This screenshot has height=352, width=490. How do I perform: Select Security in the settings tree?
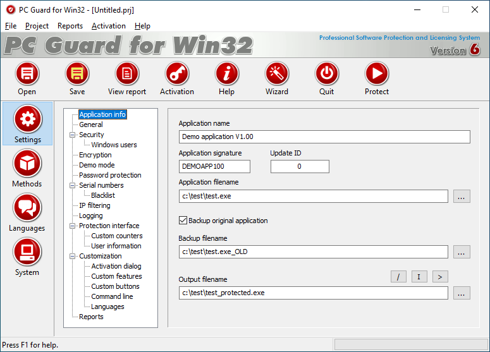pyautogui.click(x=91, y=135)
